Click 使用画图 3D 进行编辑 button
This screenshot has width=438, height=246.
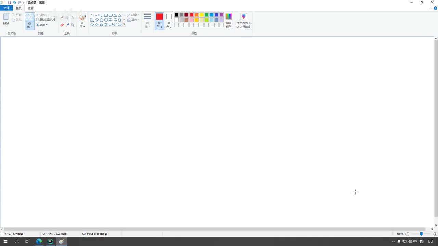pos(243,21)
